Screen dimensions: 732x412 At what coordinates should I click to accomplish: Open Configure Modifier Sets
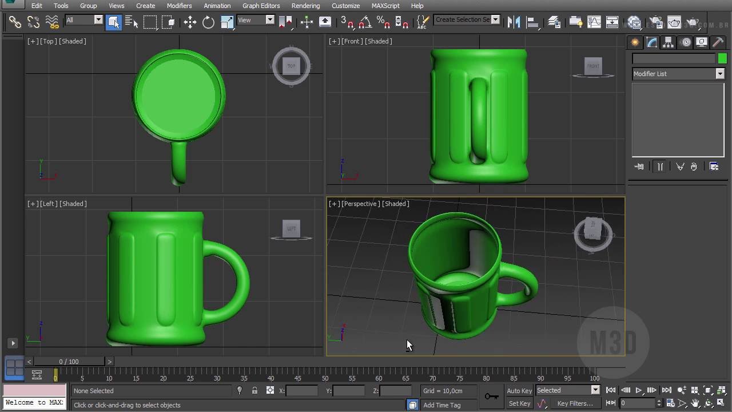pos(714,167)
